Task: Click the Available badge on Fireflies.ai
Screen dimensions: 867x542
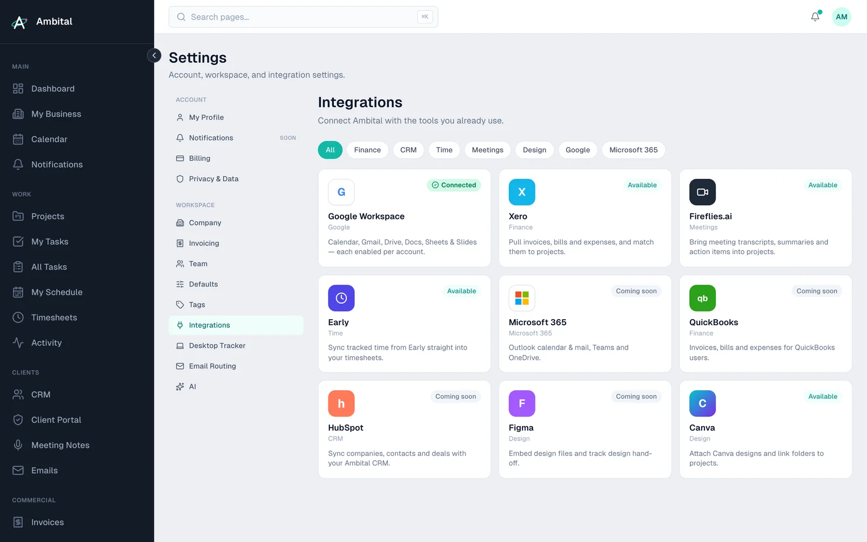Action: (x=823, y=185)
